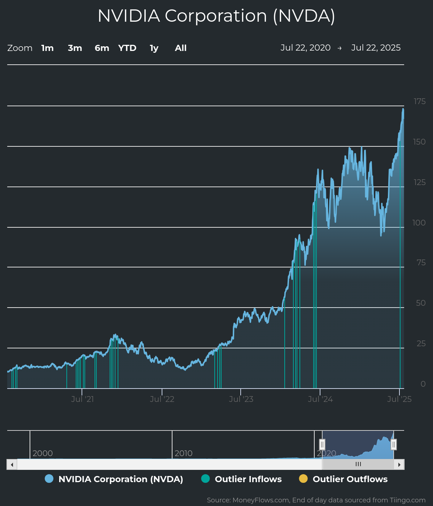
Task: Click the 2010 label in the navigator
Action: click(184, 454)
